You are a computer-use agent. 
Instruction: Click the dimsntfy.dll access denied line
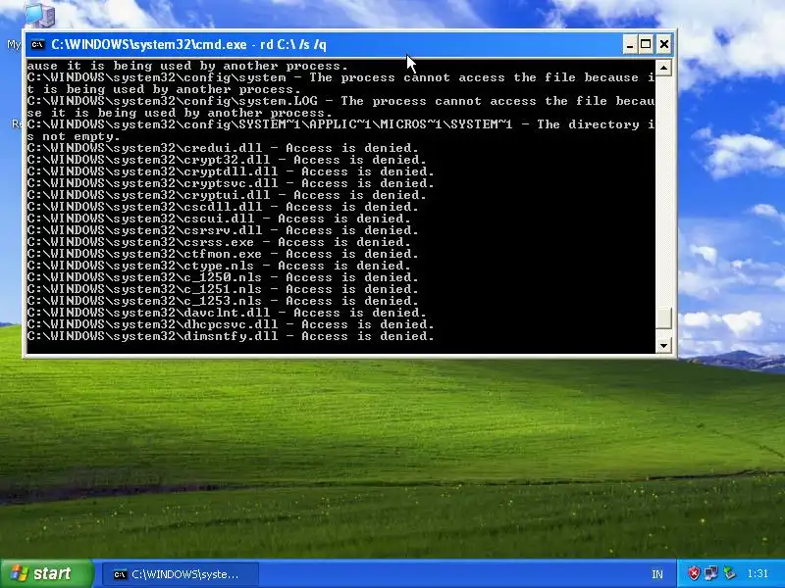pos(231,336)
